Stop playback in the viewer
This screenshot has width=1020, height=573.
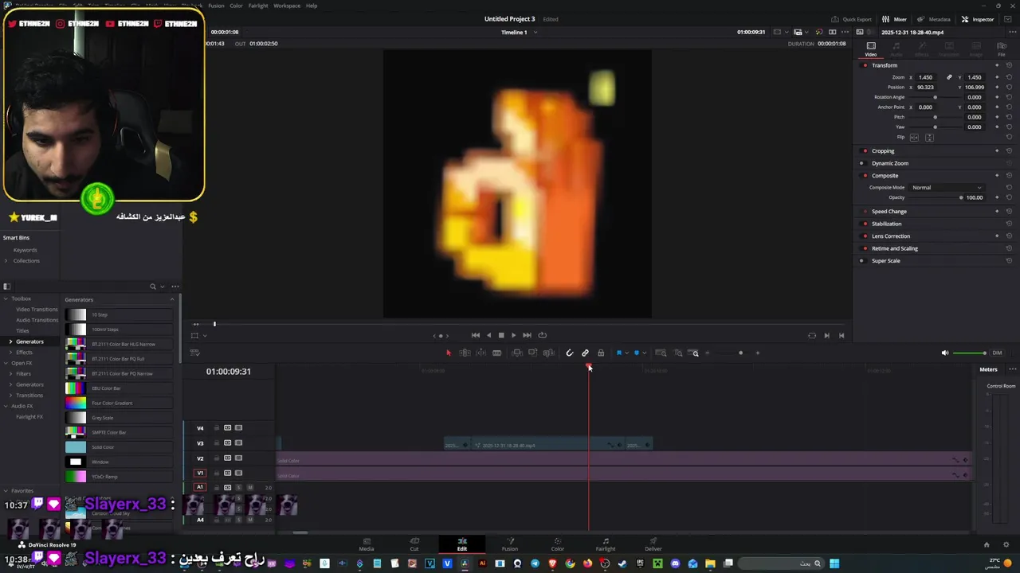pos(500,335)
